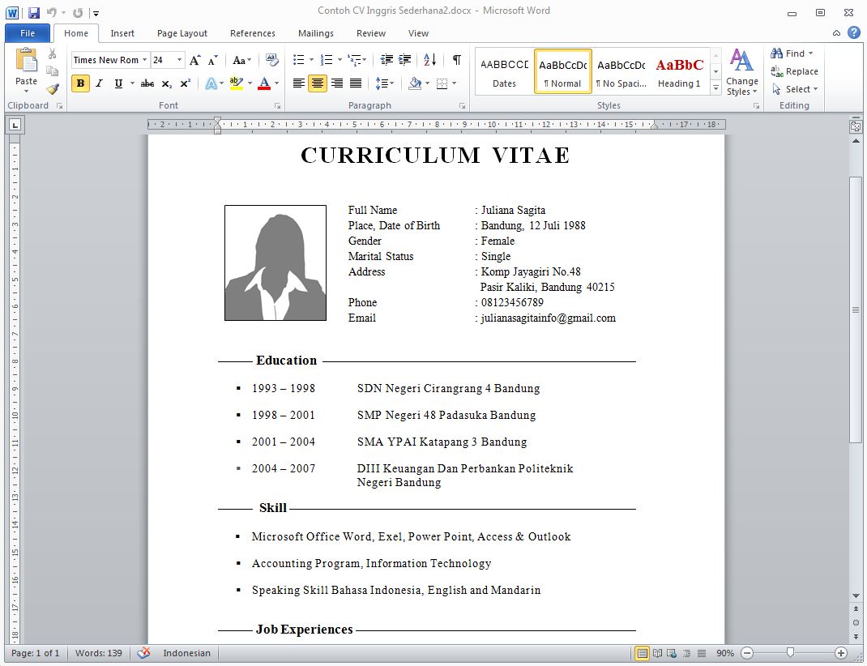The height and width of the screenshot is (666, 867).
Task: Open the numbering list dropdown arrow
Action: pyautogui.click(x=340, y=60)
